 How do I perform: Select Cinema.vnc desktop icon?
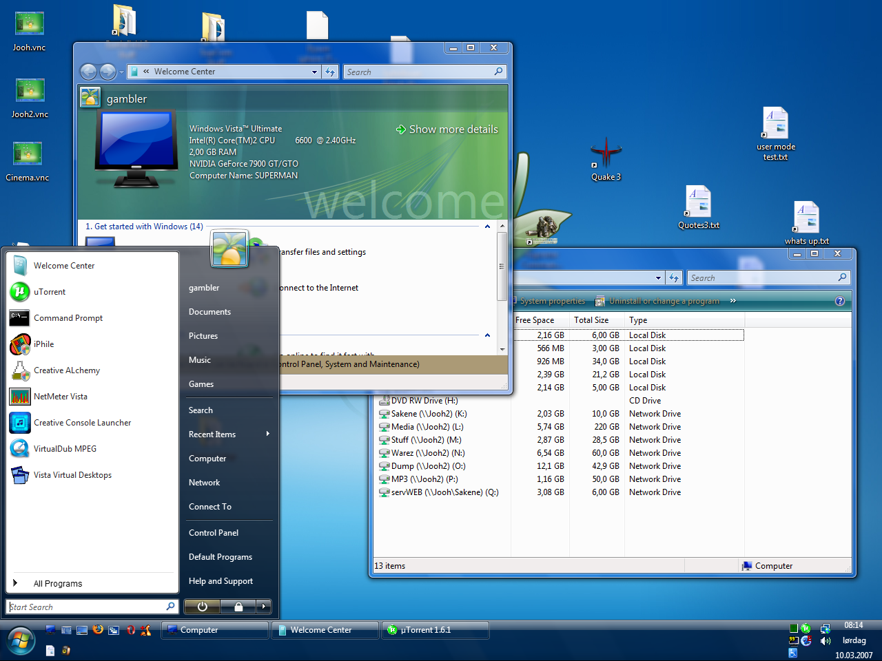tap(28, 162)
